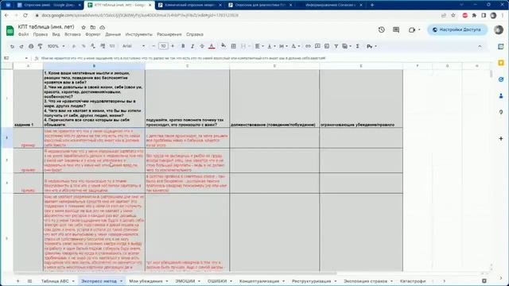Open the cell fill color picker
Image resolution: width=509 pixels, height=286 pixels.
click(x=223, y=46)
